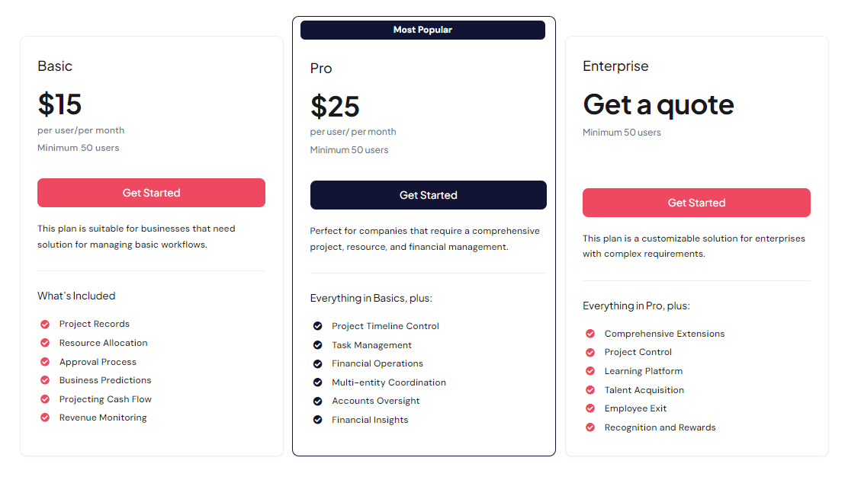This screenshot has height=480, width=861.
Task: Click the Approval Process feature text
Action: coord(98,362)
